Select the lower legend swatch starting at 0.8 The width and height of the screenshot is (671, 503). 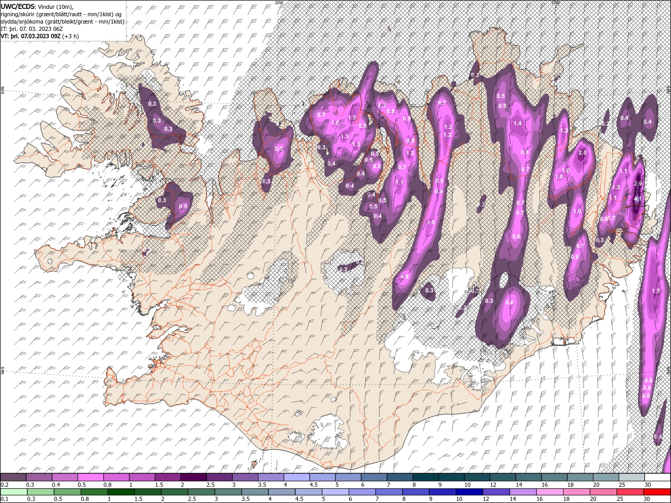point(94,491)
